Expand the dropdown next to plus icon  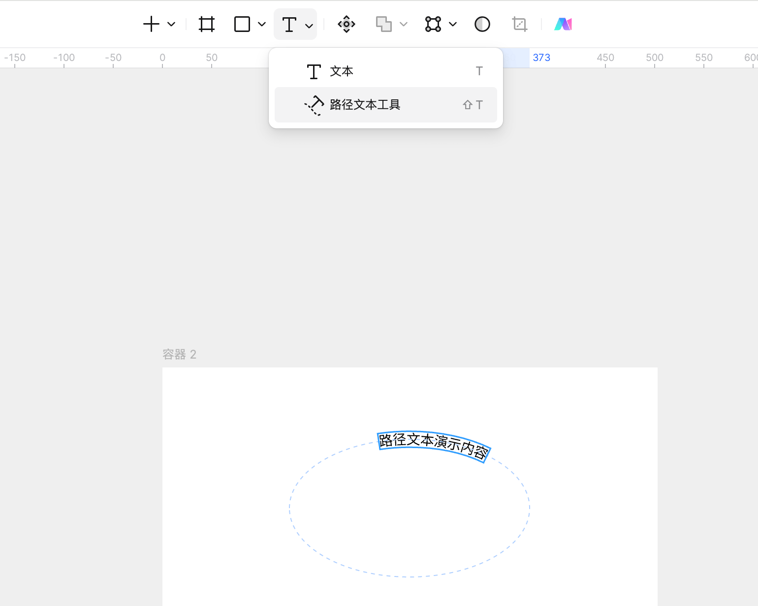click(x=171, y=24)
